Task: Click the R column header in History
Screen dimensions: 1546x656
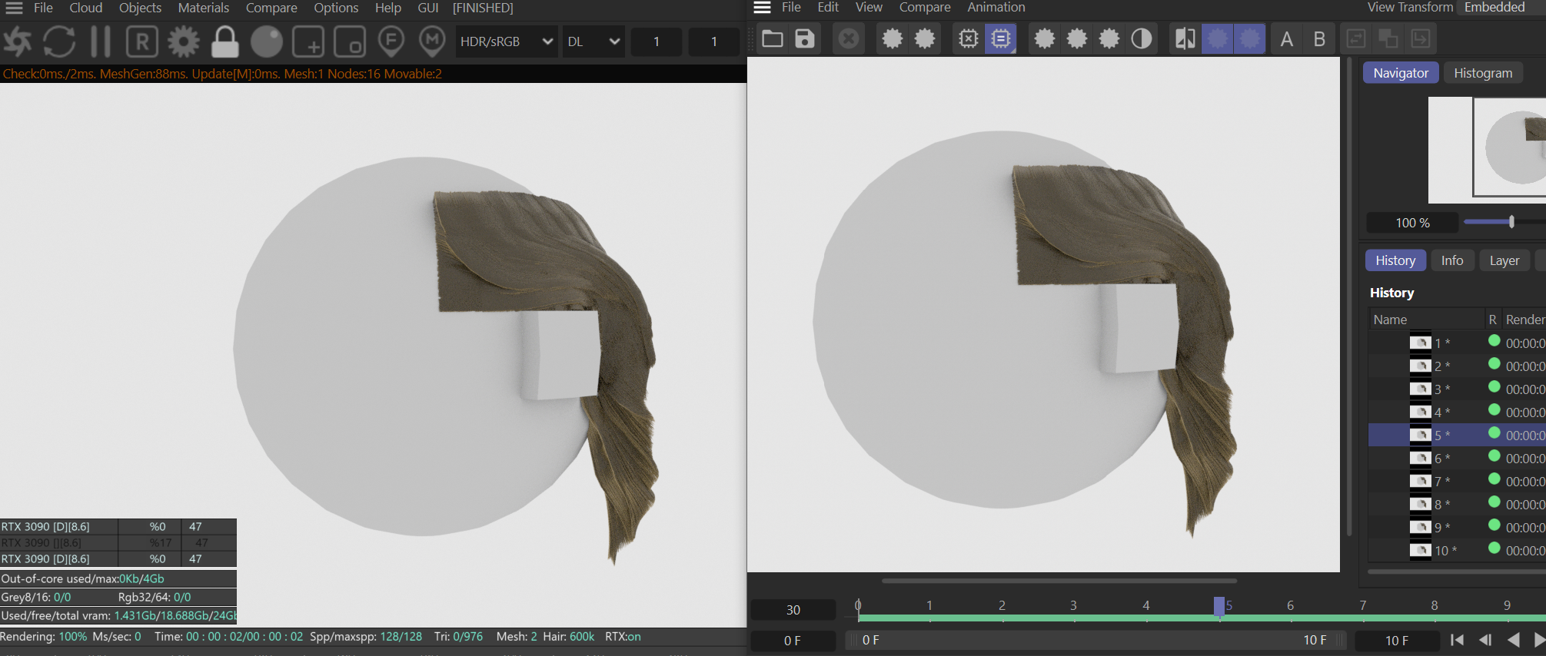Action: pos(1493,320)
